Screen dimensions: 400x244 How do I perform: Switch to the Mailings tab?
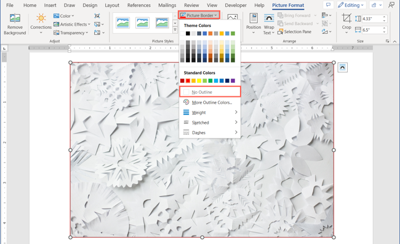pos(167,5)
